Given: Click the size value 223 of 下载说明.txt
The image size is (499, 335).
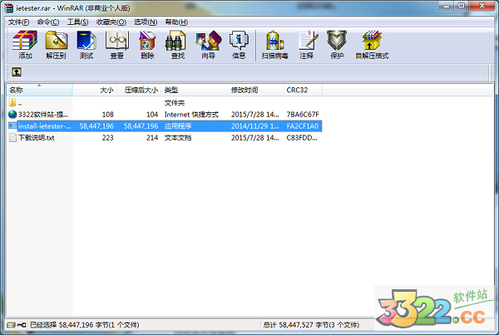Looking at the screenshot, I should coord(107,138).
